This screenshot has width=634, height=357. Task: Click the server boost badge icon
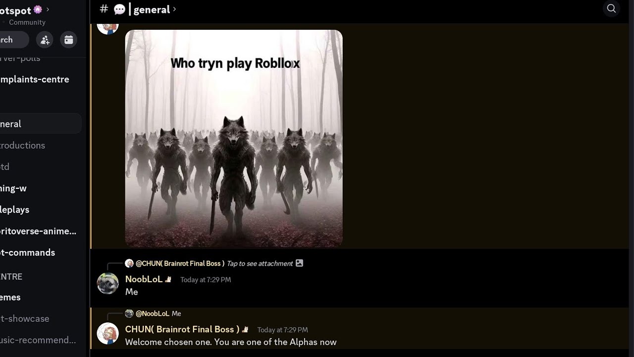tap(38, 9)
